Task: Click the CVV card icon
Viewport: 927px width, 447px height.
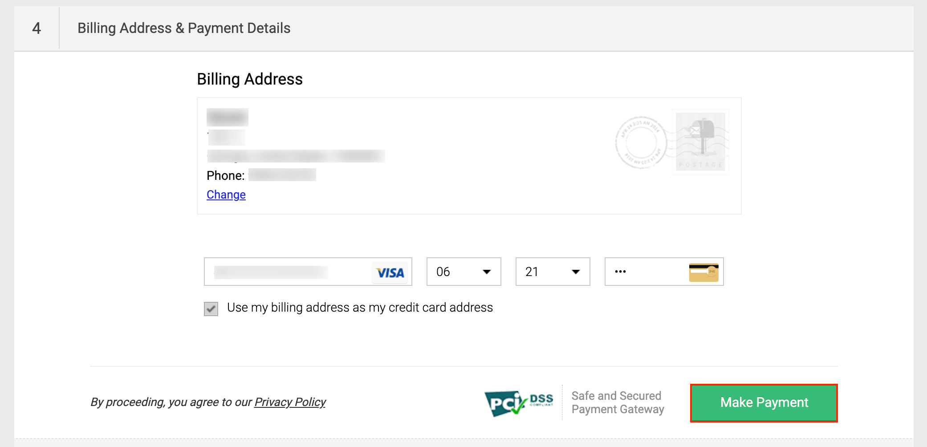Action: coord(703,272)
